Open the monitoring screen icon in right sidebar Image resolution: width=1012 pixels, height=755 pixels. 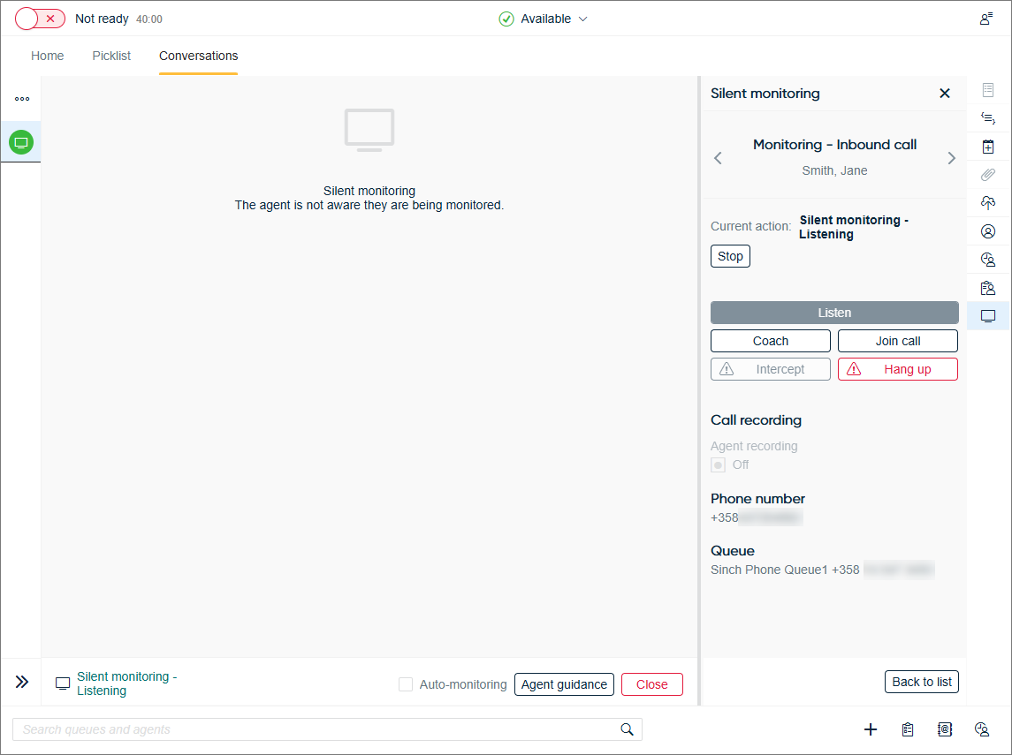click(x=988, y=316)
